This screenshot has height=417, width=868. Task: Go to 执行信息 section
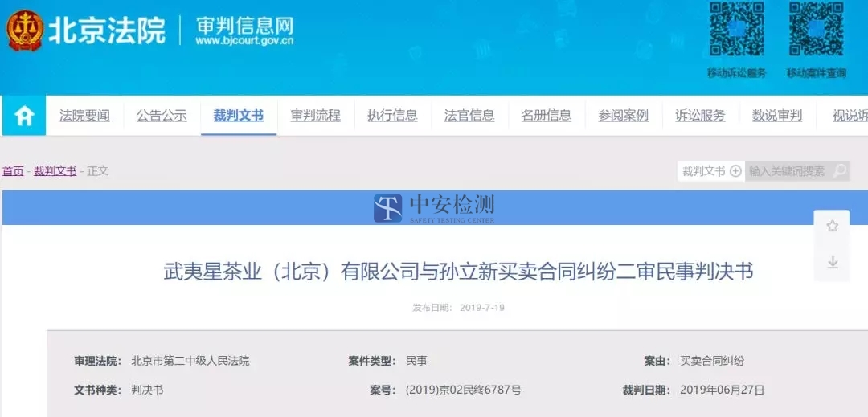(392, 116)
